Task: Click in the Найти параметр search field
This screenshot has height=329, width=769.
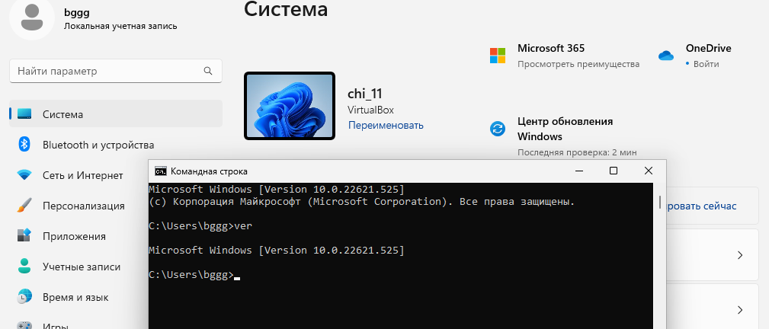Action: click(x=107, y=71)
